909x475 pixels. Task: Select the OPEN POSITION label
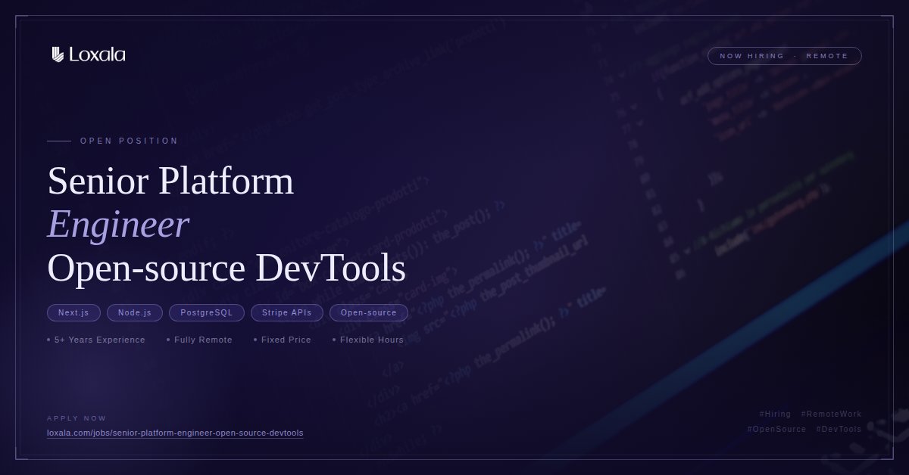130,141
